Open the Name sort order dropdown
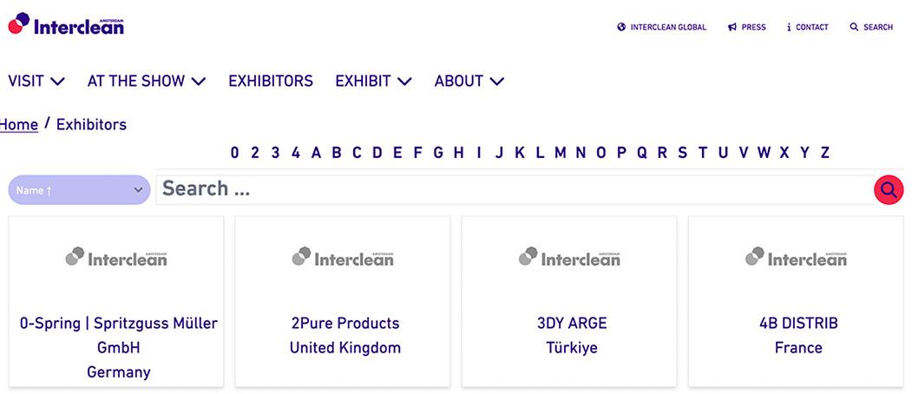This screenshot has height=394, width=912. pos(79,190)
